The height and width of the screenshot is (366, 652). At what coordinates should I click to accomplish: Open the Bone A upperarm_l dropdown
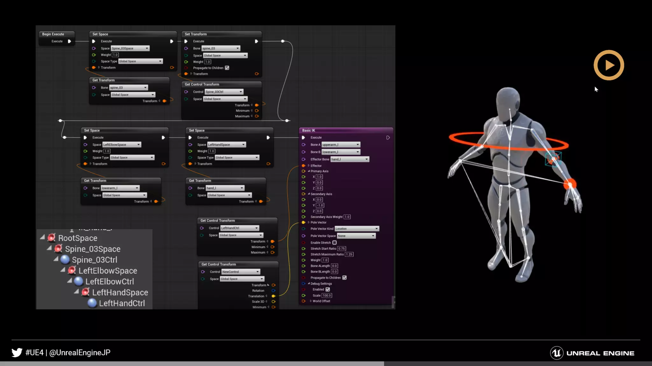click(x=341, y=145)
